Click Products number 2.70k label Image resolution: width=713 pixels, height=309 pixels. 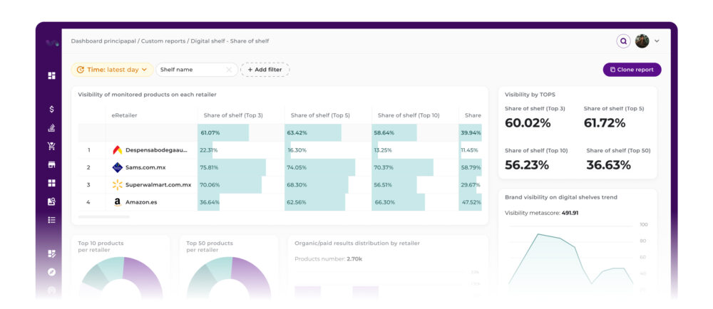[328, 259]
